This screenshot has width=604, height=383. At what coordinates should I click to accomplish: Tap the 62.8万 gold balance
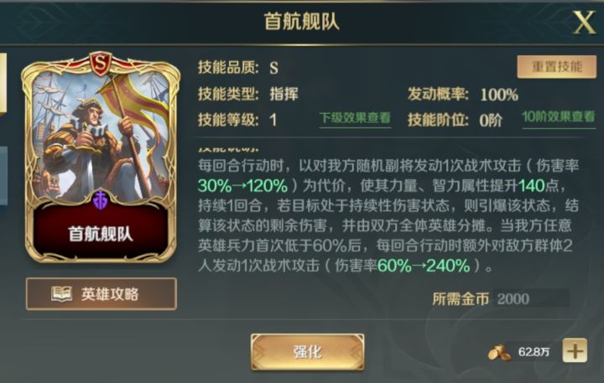tap(534, 352)
